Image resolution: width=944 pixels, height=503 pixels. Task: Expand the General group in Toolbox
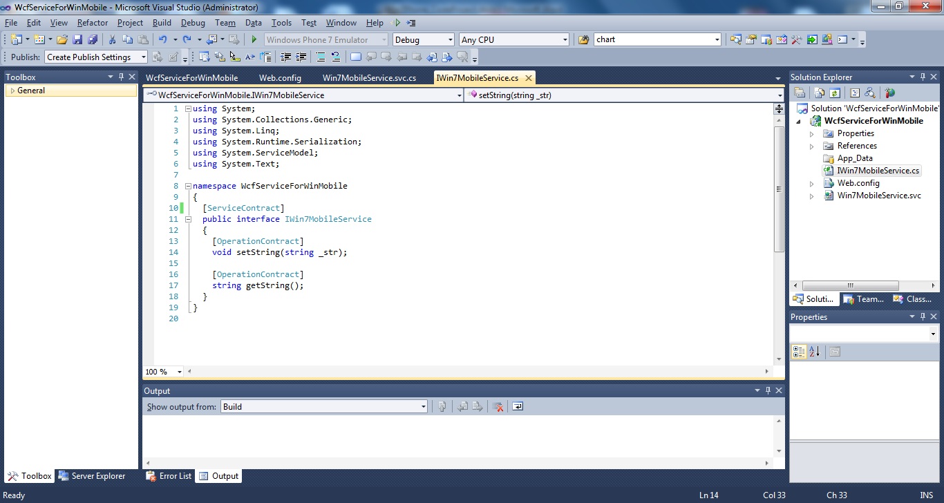(12, 91)
